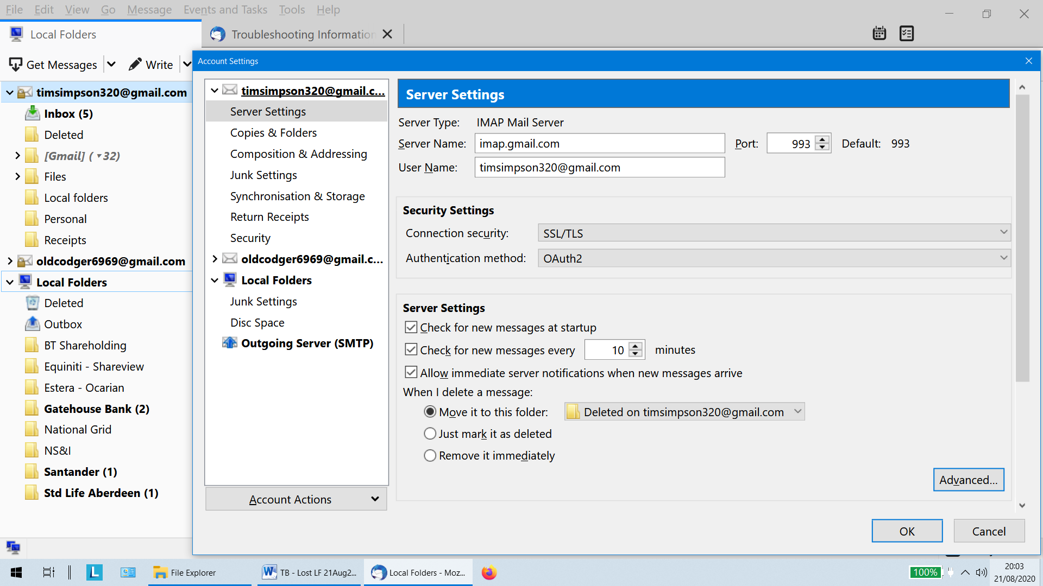Open the blue L app on taskbar

click(x=95, y=572)
